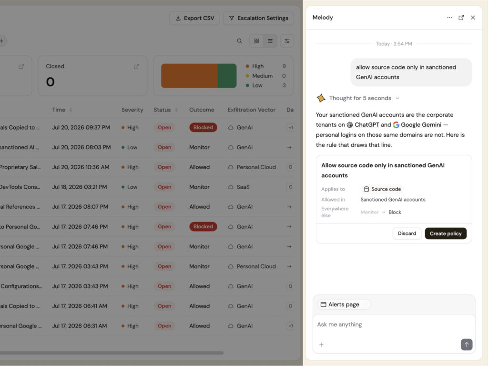Click the Export CSV button
This screenshot has width=488, height=366.
tap(194, 18)
